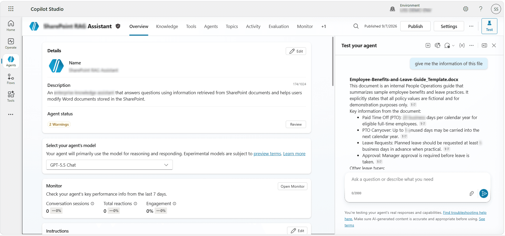Select Agents in the left sidebar
The image size is (505, 236).
click(11, 61)
